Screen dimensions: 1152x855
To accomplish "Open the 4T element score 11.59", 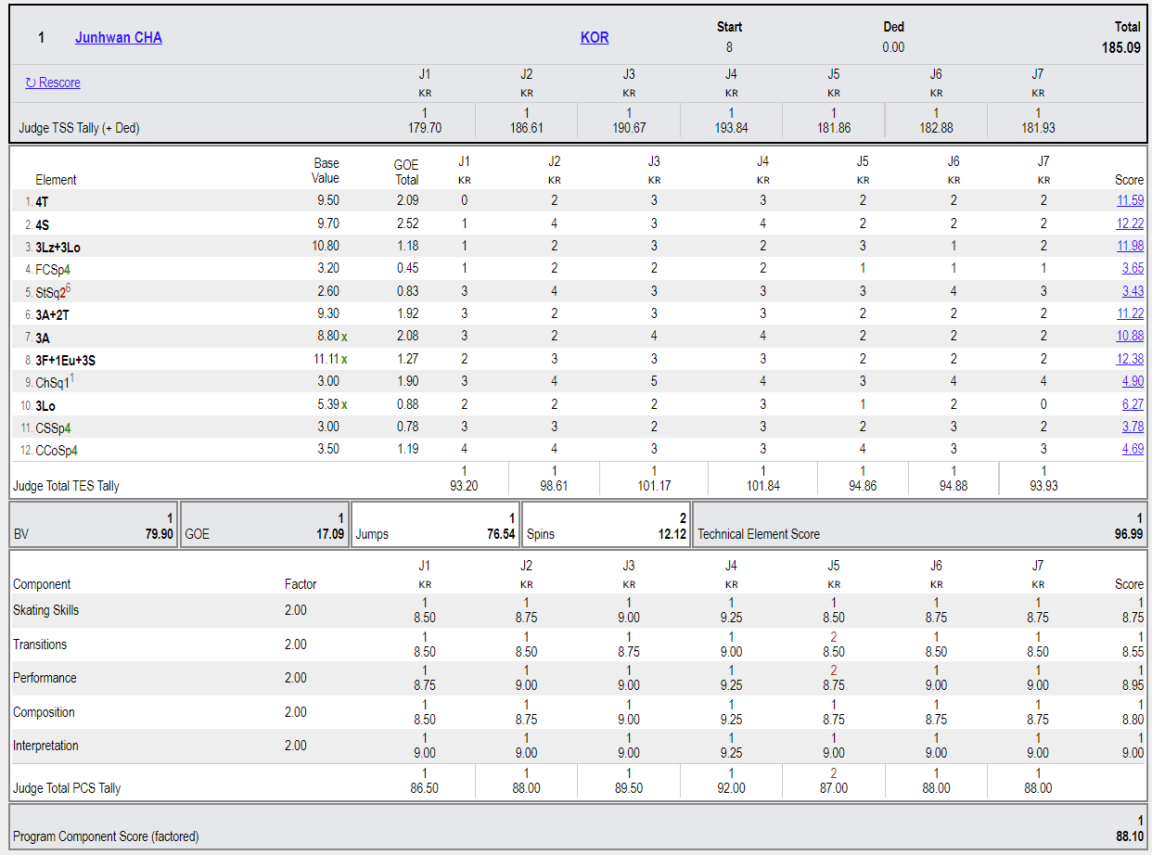I will point(1131,200).
